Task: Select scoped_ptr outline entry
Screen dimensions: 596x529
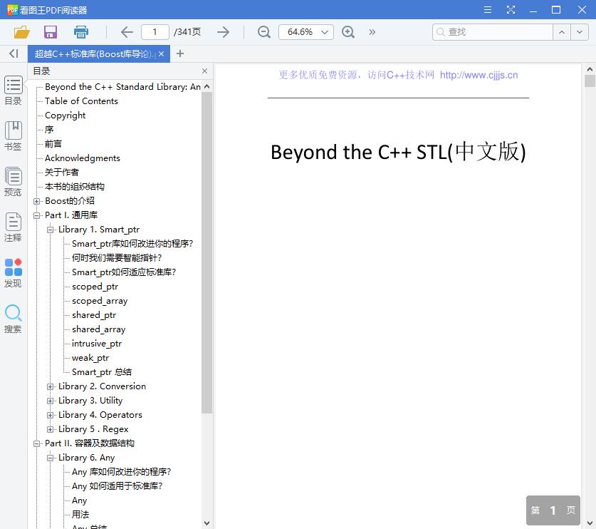Action: (95, 287)
